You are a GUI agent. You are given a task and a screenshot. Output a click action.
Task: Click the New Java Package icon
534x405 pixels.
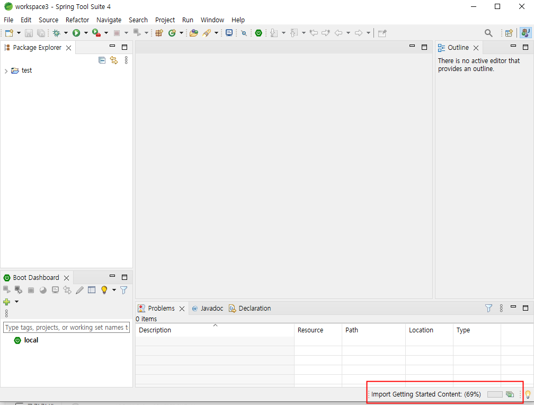159,33
